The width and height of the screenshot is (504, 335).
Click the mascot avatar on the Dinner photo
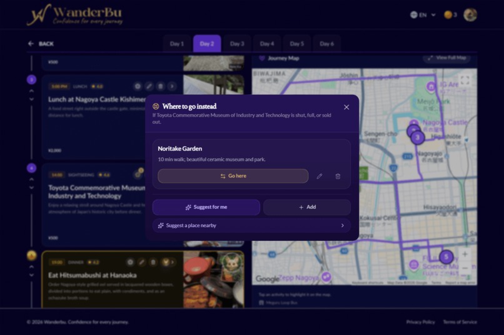pos(232,264)
